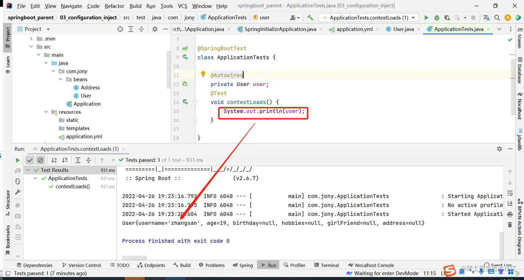The height and width of the screenshot is (280, 524).
Task: Hide the Project panel with the minus icon
Action: pos(165,29)
